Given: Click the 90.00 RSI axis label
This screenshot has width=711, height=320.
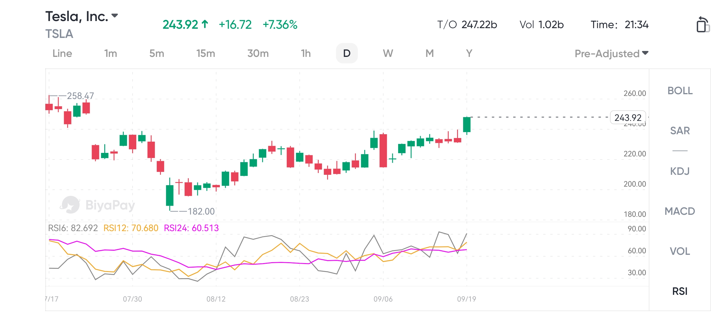Looking at the screenshot, I should click(x=637, y=229).
